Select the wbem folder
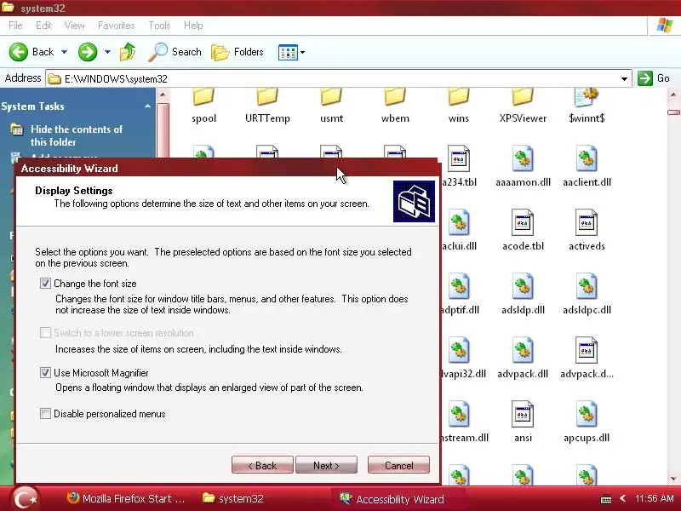Viewport: 681px width, 511px height. [x=395, y=106]
